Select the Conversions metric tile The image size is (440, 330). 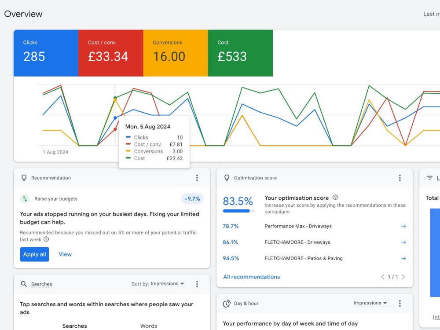(x=176, y=53)
